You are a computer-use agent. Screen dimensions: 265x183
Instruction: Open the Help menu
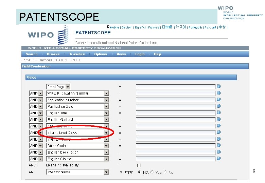click(x=158, y=54)
